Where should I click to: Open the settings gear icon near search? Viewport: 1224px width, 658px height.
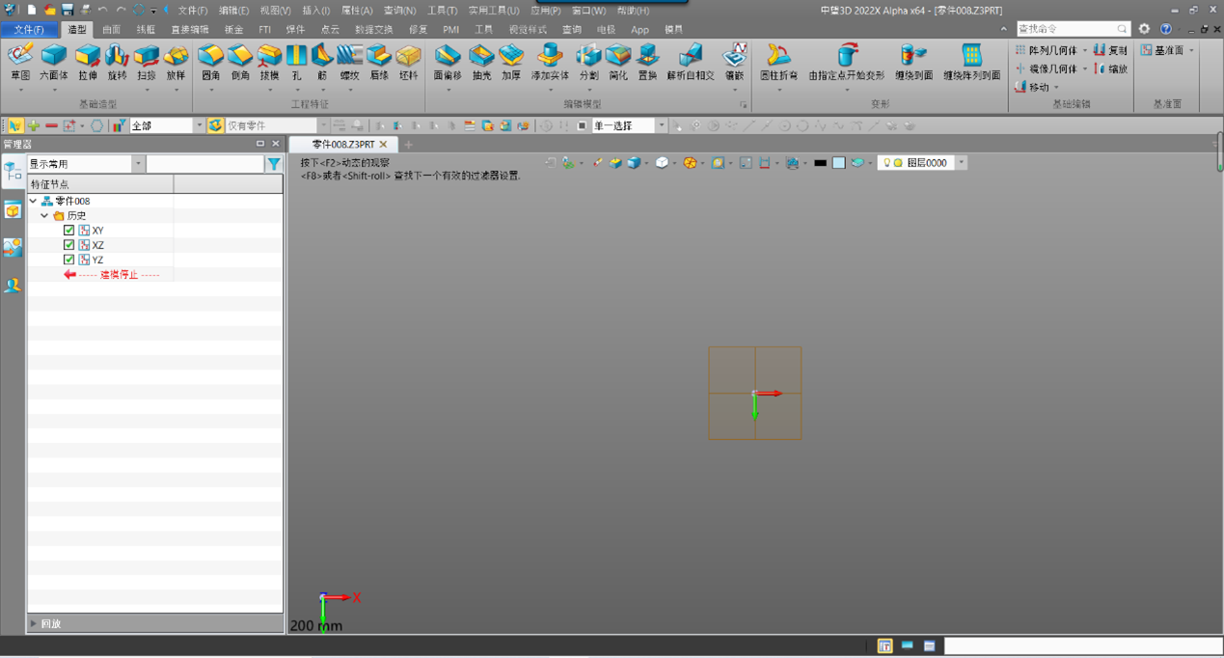pyautogui.click(x=1144, y=29)
